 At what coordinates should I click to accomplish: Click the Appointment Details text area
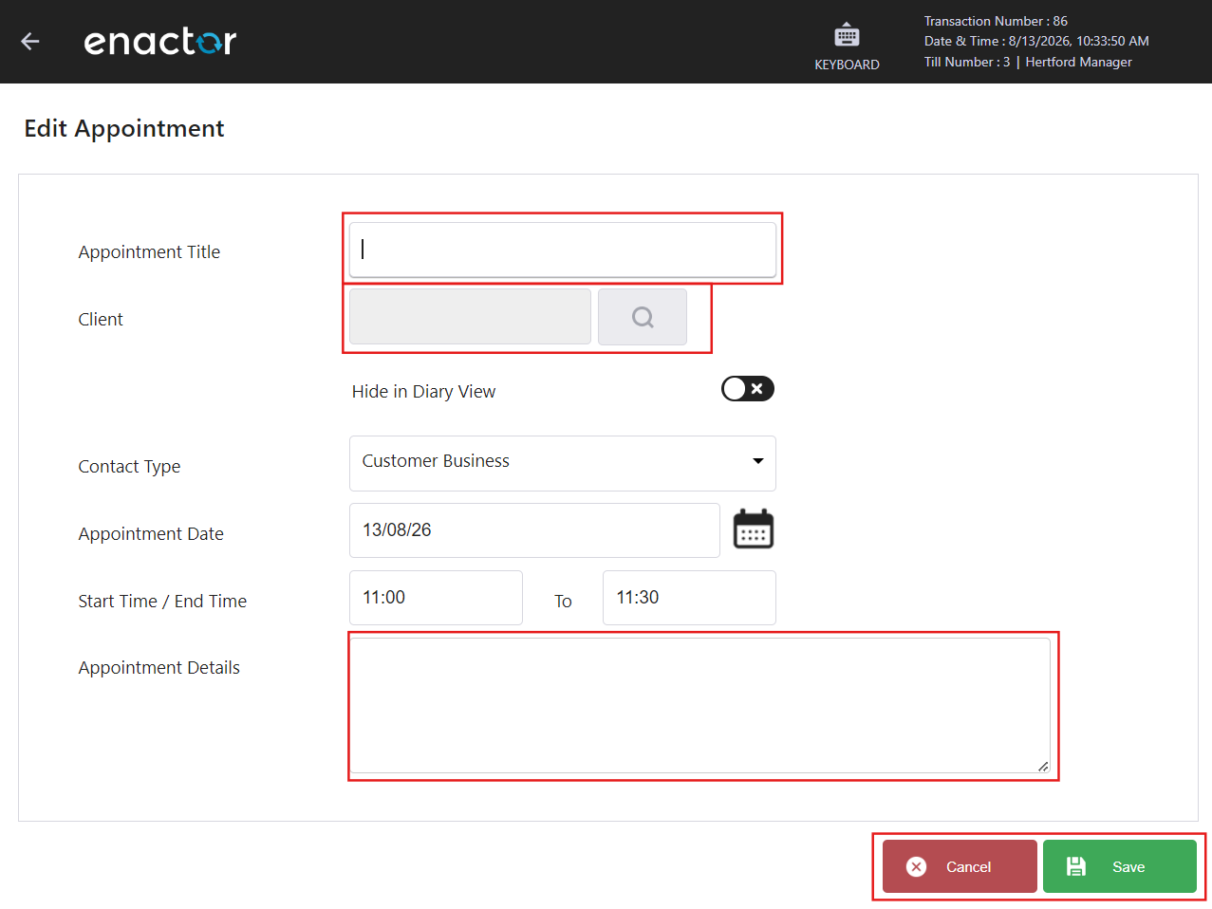pos(700,706)
